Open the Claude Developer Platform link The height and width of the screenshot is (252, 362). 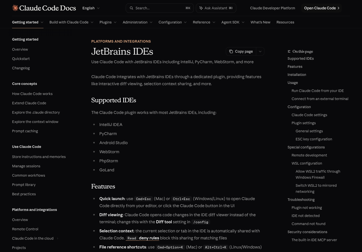tap(273, 8)
